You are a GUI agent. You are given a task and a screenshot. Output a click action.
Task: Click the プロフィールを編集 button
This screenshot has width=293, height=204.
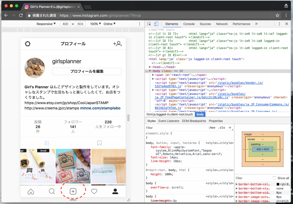coord(87,71)
